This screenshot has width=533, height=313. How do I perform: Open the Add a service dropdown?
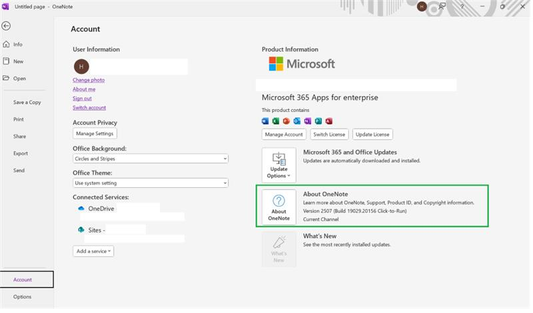(x=93, y=252)
